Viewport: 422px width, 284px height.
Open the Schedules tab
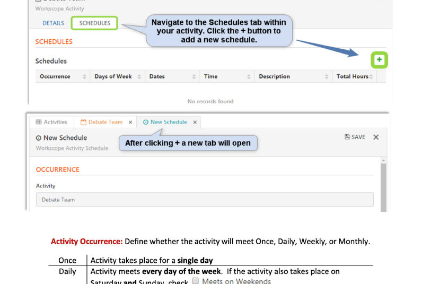click(95, 23)
